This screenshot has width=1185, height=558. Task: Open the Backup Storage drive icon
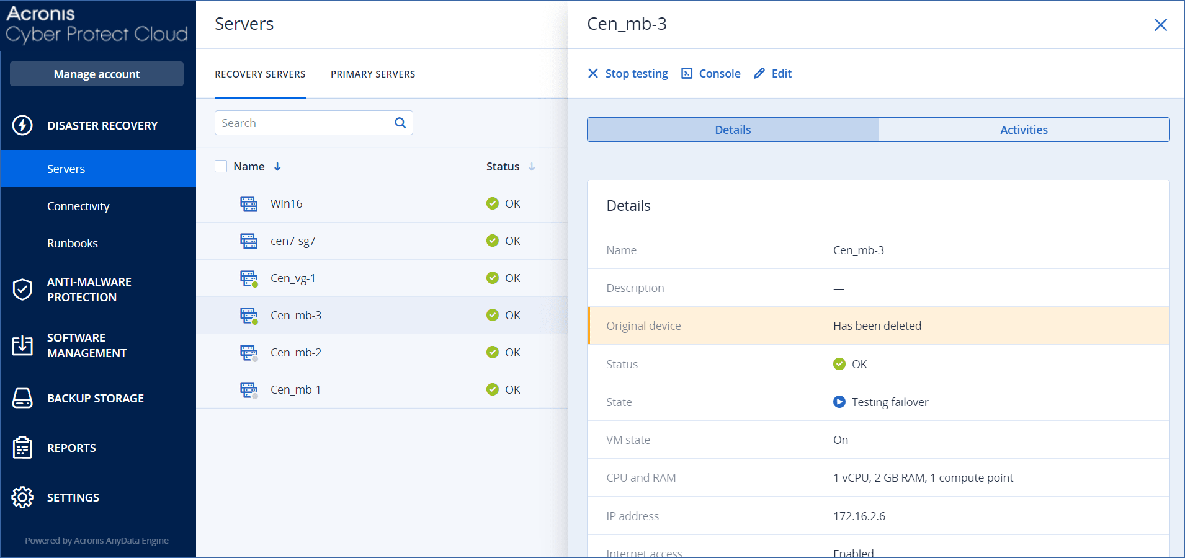(22, 397)
